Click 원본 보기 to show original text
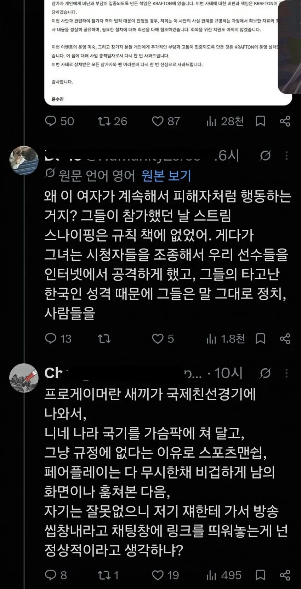Image resolution: width=301 pixels, height=589 pixels. (166, 176)
